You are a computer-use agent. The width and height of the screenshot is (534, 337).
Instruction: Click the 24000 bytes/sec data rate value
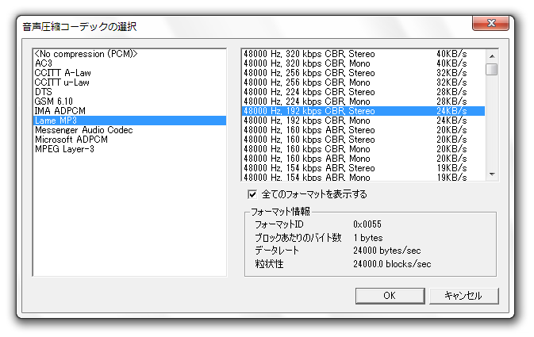pos(387,251)
